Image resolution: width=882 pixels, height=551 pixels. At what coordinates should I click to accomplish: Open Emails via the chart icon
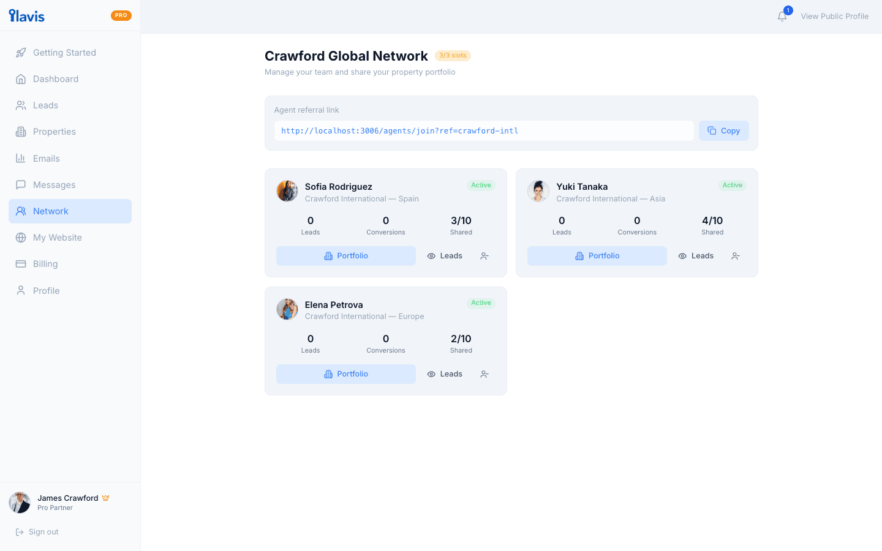click(x=21, y=158)
